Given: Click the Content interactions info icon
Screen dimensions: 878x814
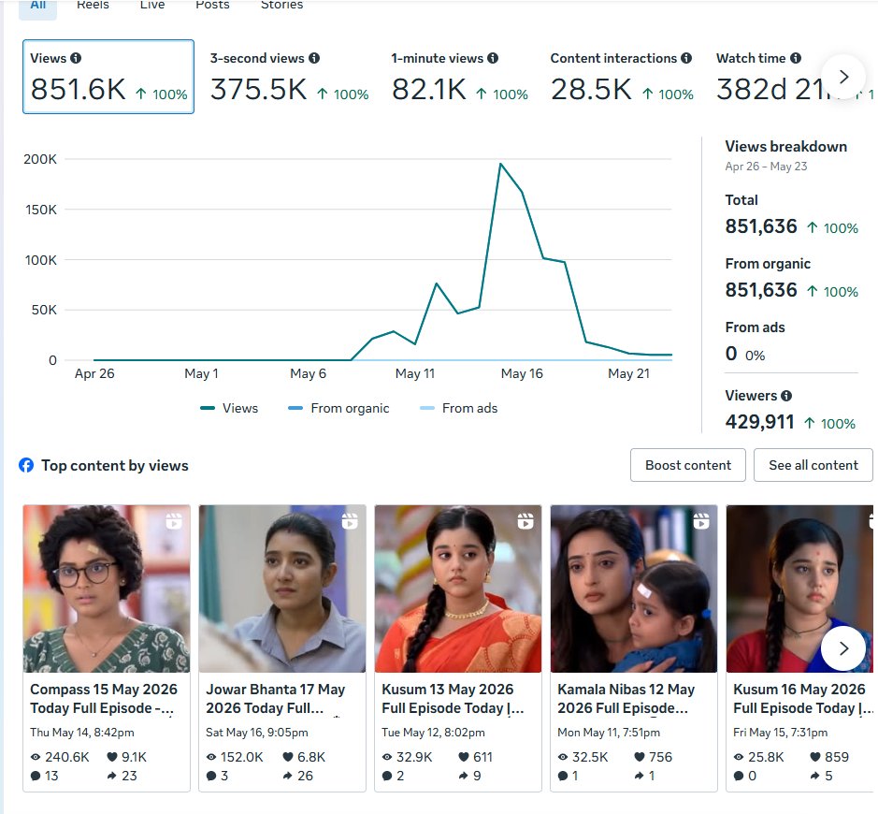Looking at the screenshot, I should coord(686,58).
